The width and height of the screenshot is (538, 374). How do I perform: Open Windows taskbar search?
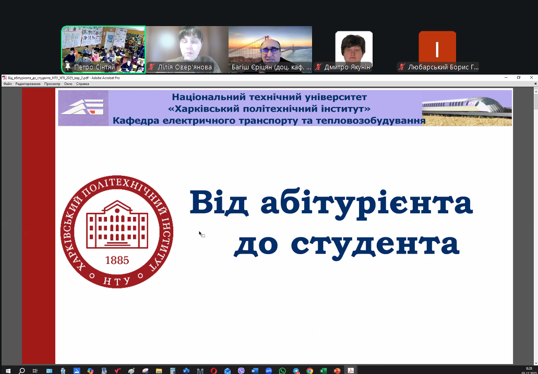[x=21, y=370]
